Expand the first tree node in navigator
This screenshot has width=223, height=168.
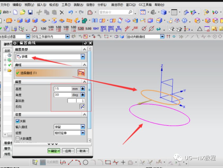point(5,60)
